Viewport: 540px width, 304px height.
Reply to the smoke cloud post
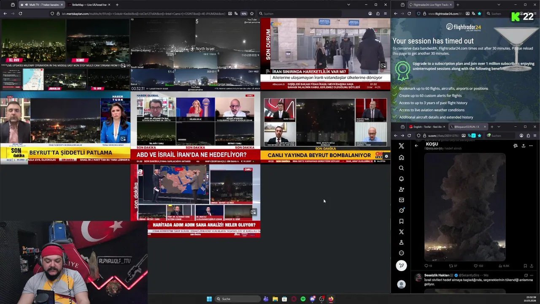(428, 266)
